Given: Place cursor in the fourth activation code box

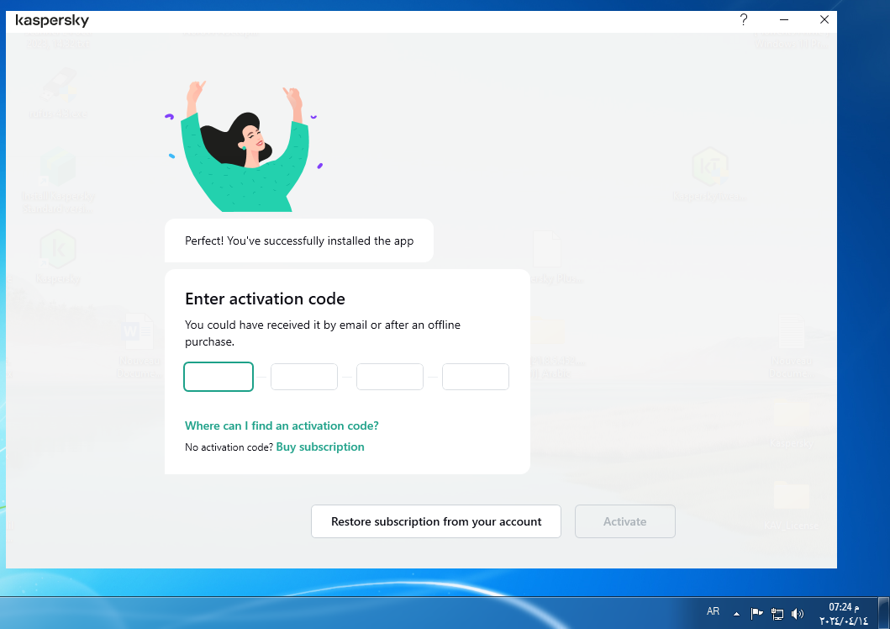Looking at the screenshot, I should click(x=476, y=377).
